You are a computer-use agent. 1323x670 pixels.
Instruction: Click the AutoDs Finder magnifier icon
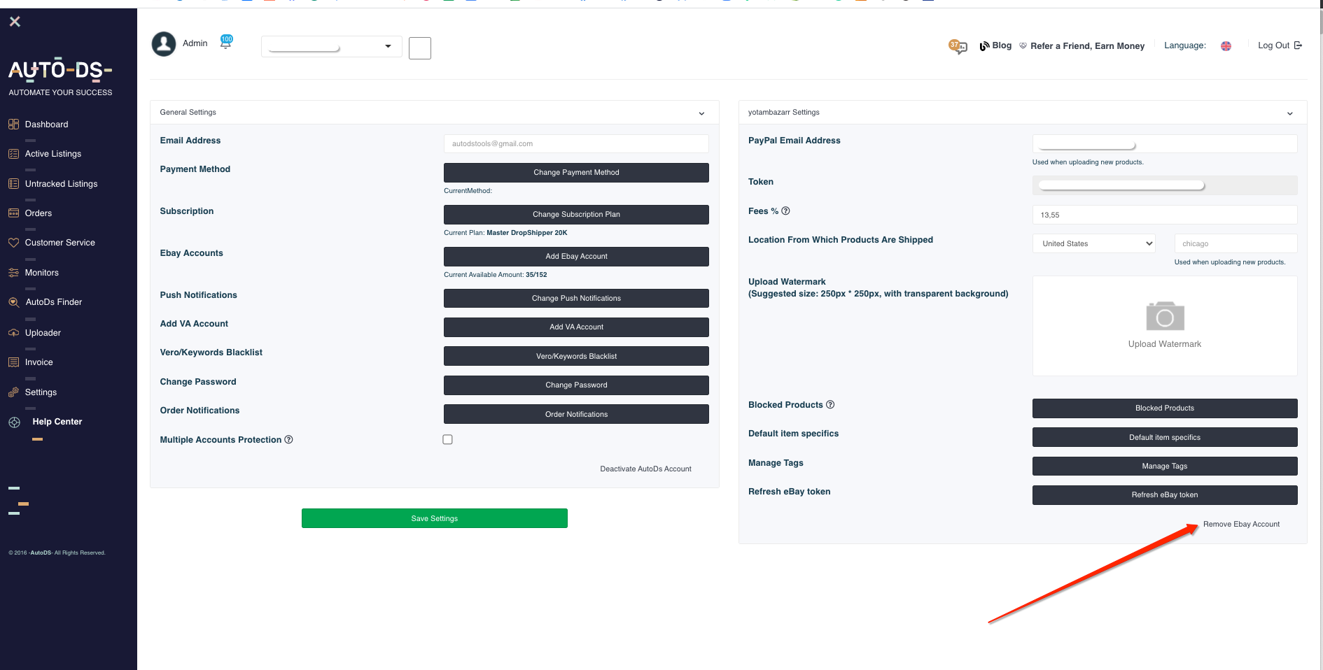(13, 302)
